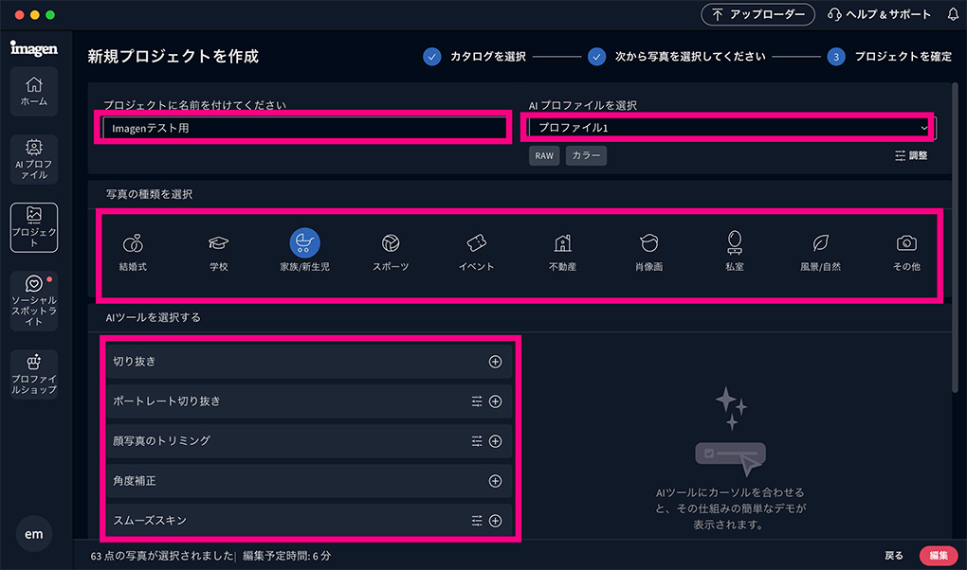Click the red 編集 button
This screenshot has width=967, height=570.
pyautogui.click(x=938, y=556)
